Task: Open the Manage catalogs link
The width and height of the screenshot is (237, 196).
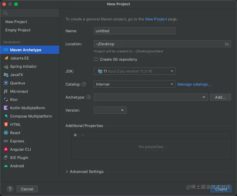Action: click(x=194, y=84)
